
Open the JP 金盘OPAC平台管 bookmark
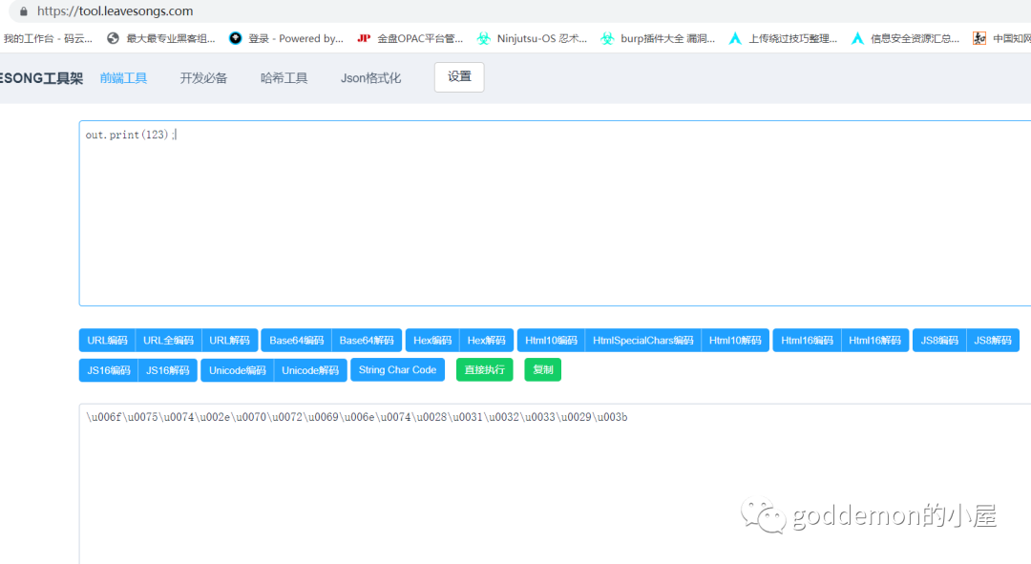(410, 39)
